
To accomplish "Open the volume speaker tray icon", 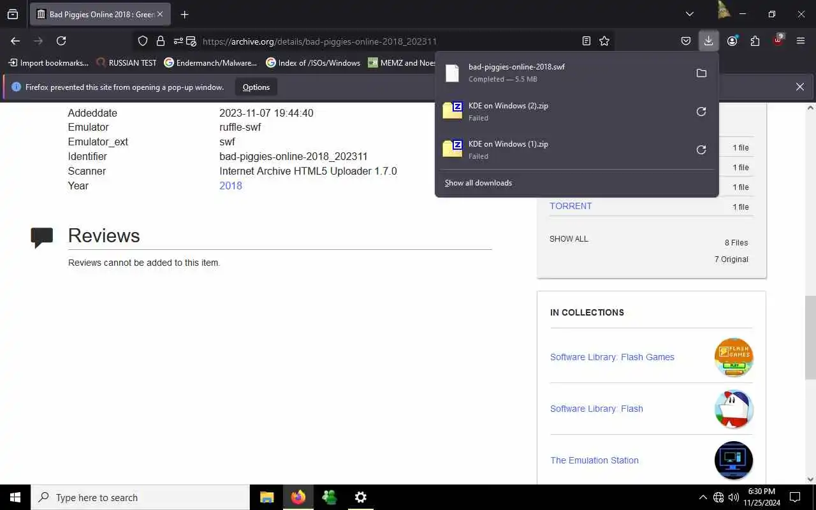I will (x=734, y=497).
